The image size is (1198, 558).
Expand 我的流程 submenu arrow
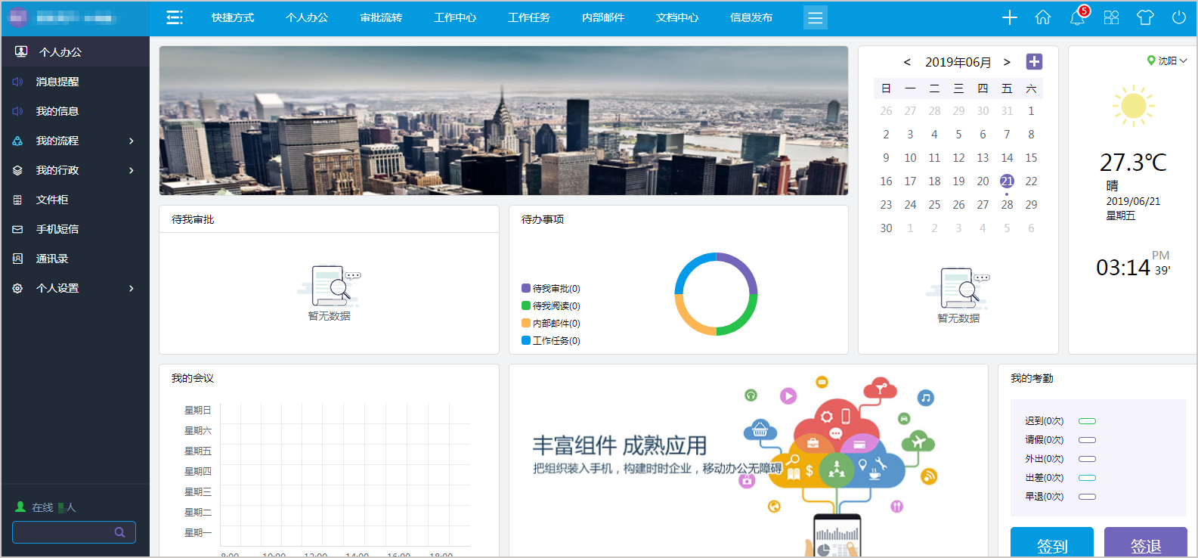point(132,141)
